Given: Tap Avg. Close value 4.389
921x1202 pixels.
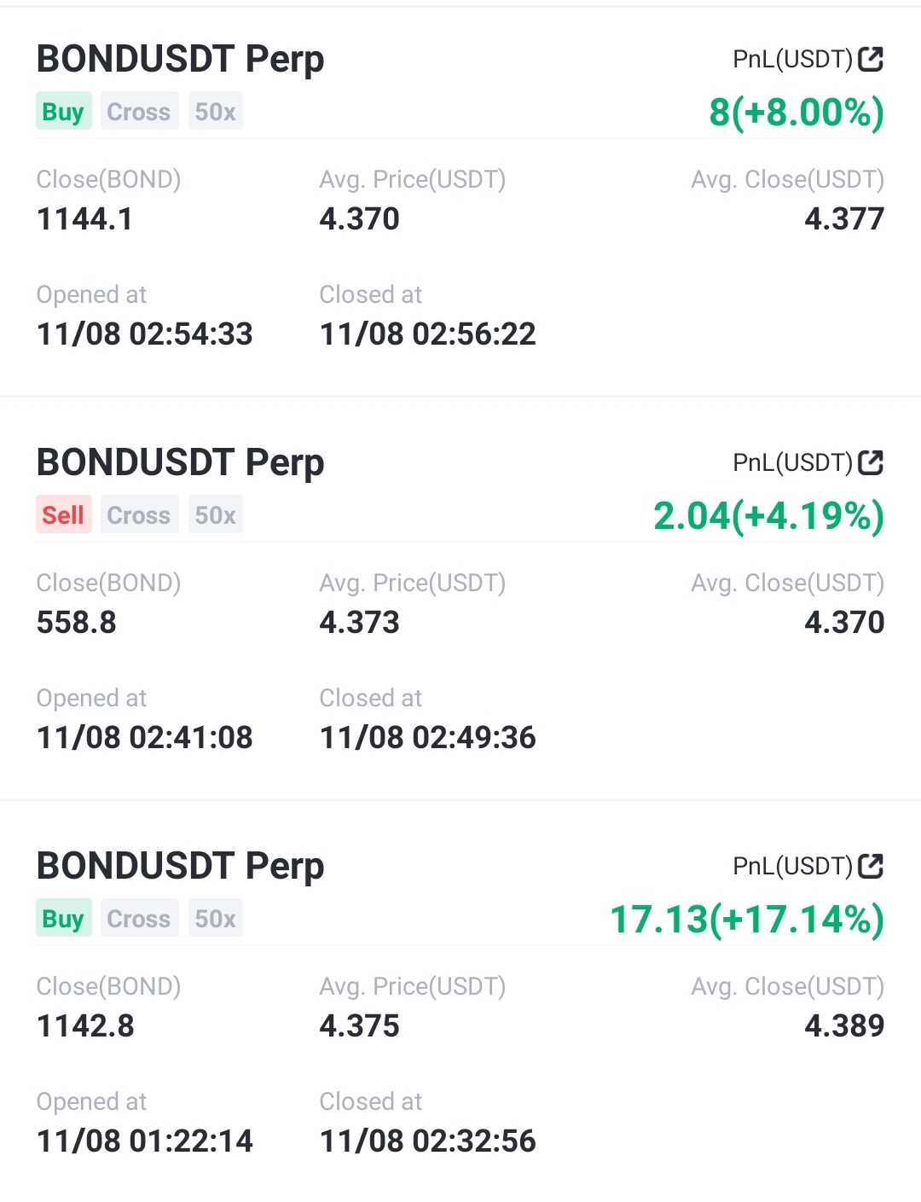Looking at the screenshot, I should tap(844, 1025).
